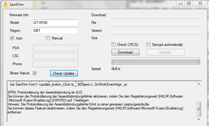Click the log scrollbar up arrow

(x=199, y=84)
